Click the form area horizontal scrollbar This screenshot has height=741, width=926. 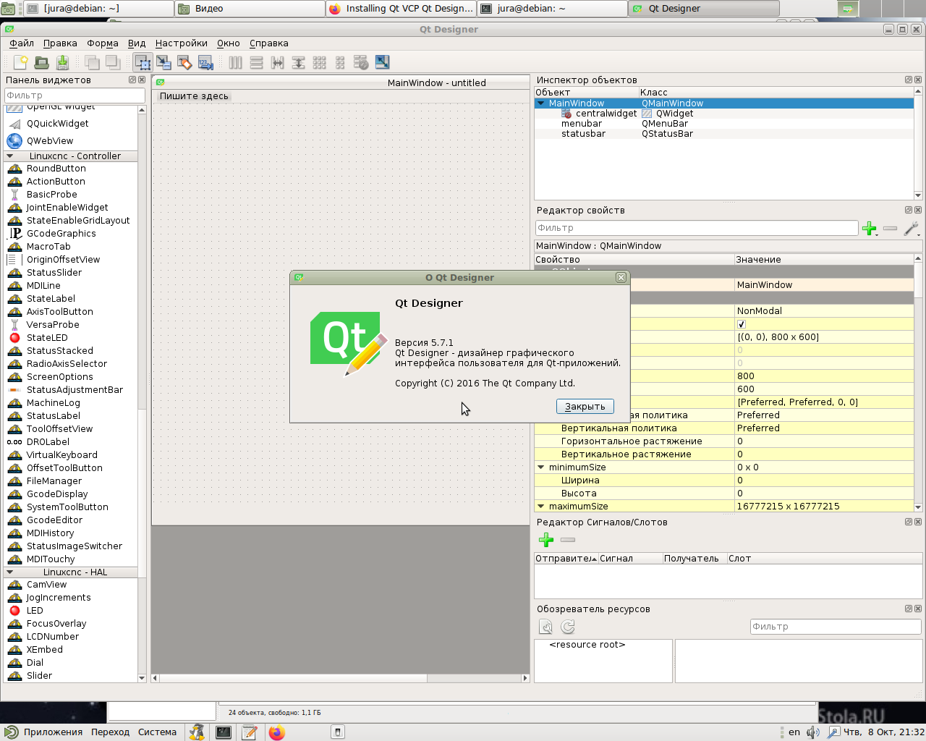point(341,678)
